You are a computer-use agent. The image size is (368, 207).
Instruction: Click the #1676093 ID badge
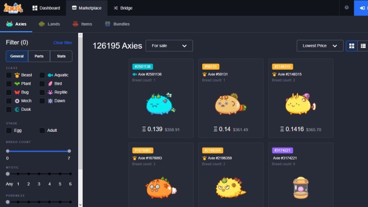[143, 150]
